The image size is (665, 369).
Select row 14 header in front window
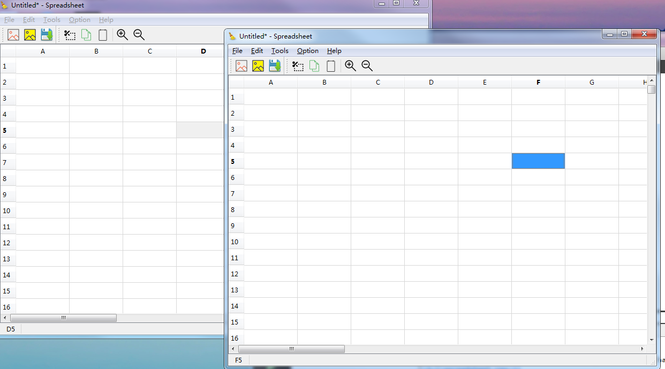236,306
